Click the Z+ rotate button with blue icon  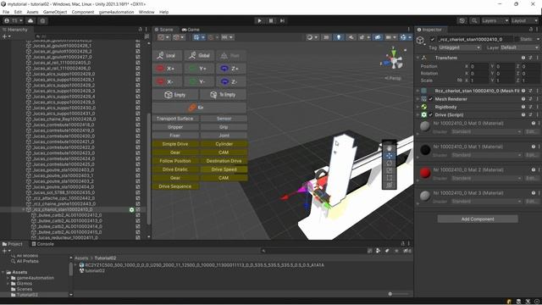(x=231, y=69)
